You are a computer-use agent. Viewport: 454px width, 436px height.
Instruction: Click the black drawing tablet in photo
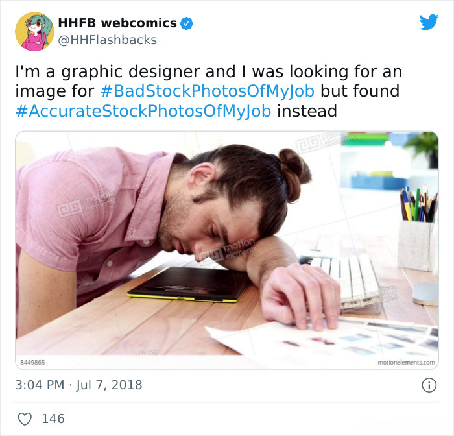click(x=189, y=284)
